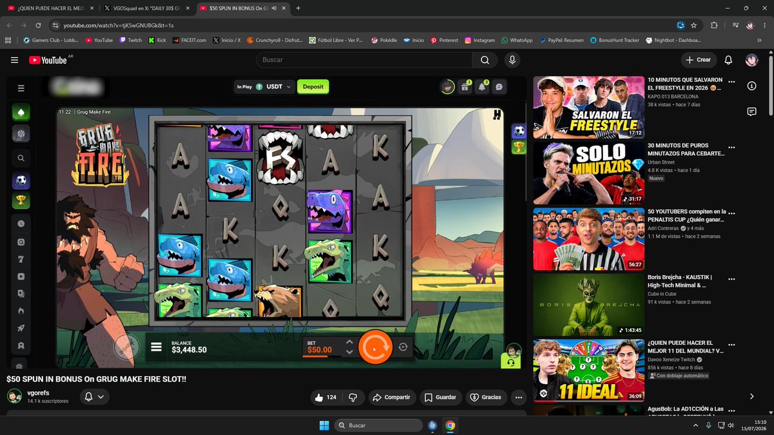
Task: Open 11 IDEAL video thumbnail
Action: [x=589, y=371]
